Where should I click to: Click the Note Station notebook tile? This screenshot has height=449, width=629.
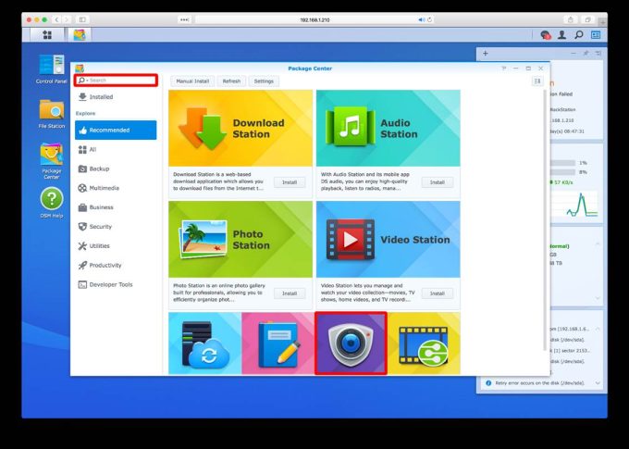pyautogui.click(x=277, y=343)
